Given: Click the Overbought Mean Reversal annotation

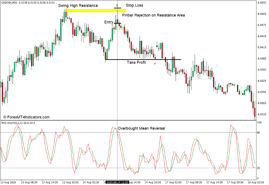Looking at the screenshot, I should [142, 128].
